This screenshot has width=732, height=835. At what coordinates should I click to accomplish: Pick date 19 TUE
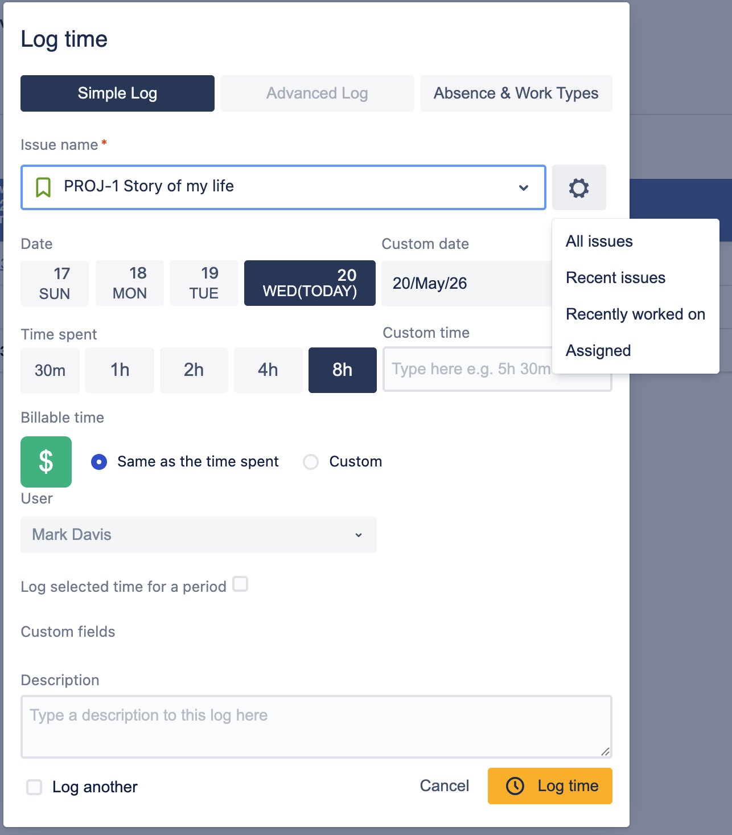204,283
